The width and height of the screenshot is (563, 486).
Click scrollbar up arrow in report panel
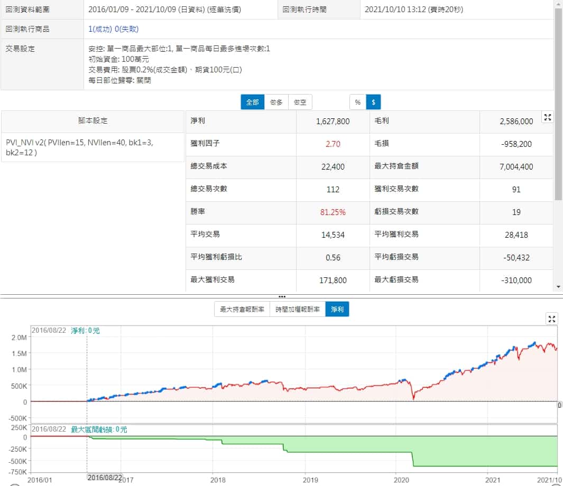(x=558, y=4)
